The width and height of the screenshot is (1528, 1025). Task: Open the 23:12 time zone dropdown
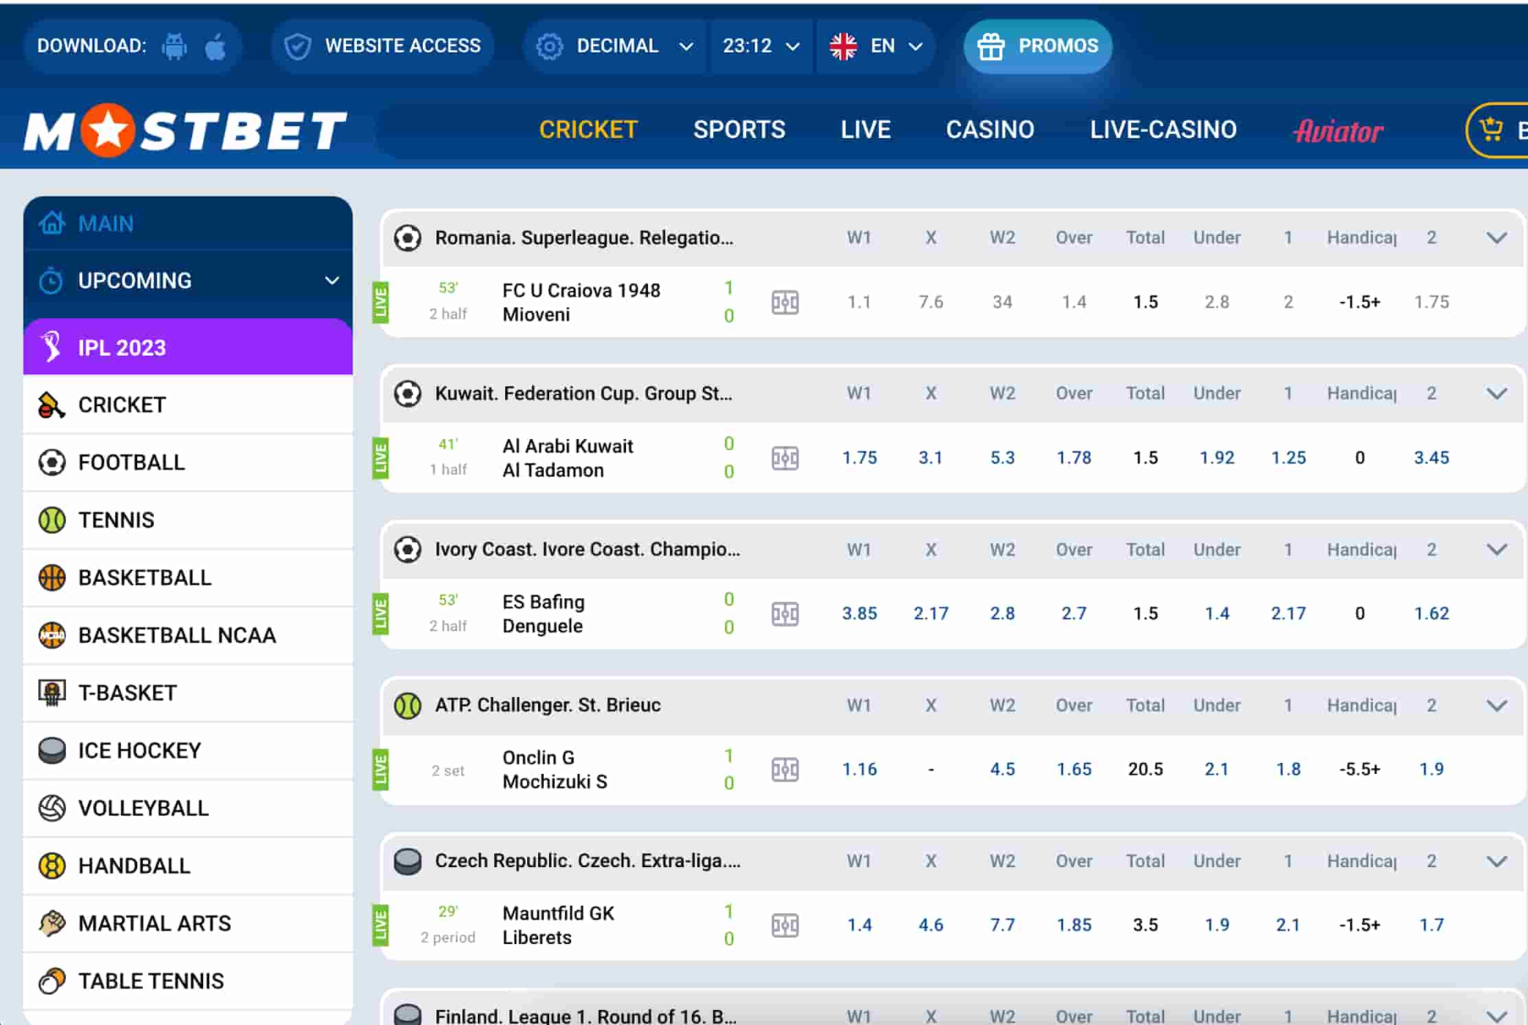[762, 46]
